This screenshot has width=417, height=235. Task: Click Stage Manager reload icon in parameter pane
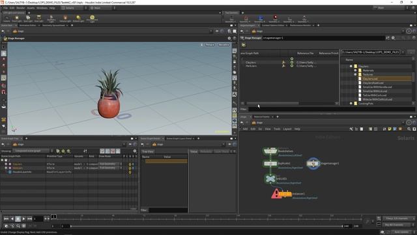(x=244, y=45)
